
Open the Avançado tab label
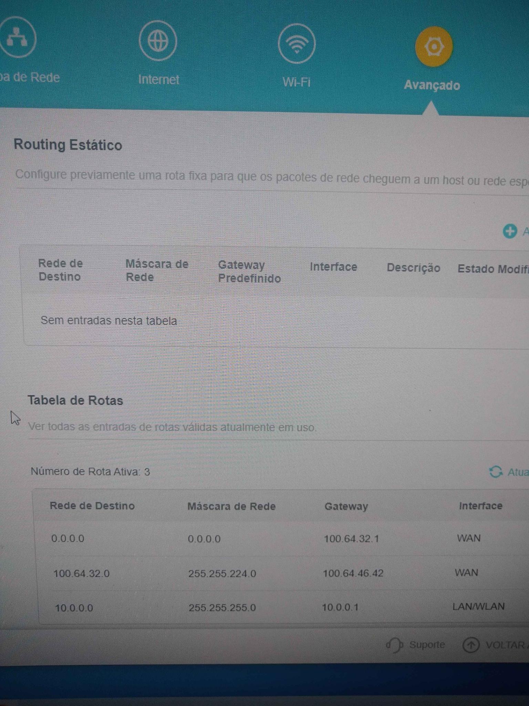tap(432, 85)
